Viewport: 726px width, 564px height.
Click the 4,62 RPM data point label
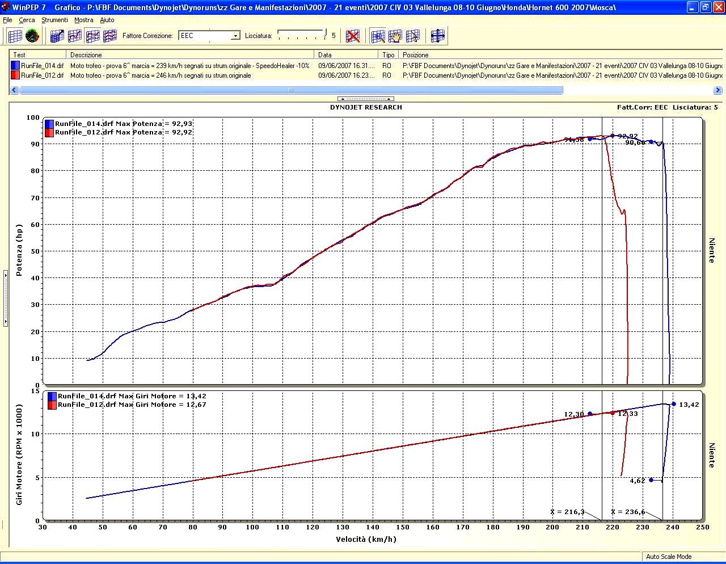pos(638,481)
